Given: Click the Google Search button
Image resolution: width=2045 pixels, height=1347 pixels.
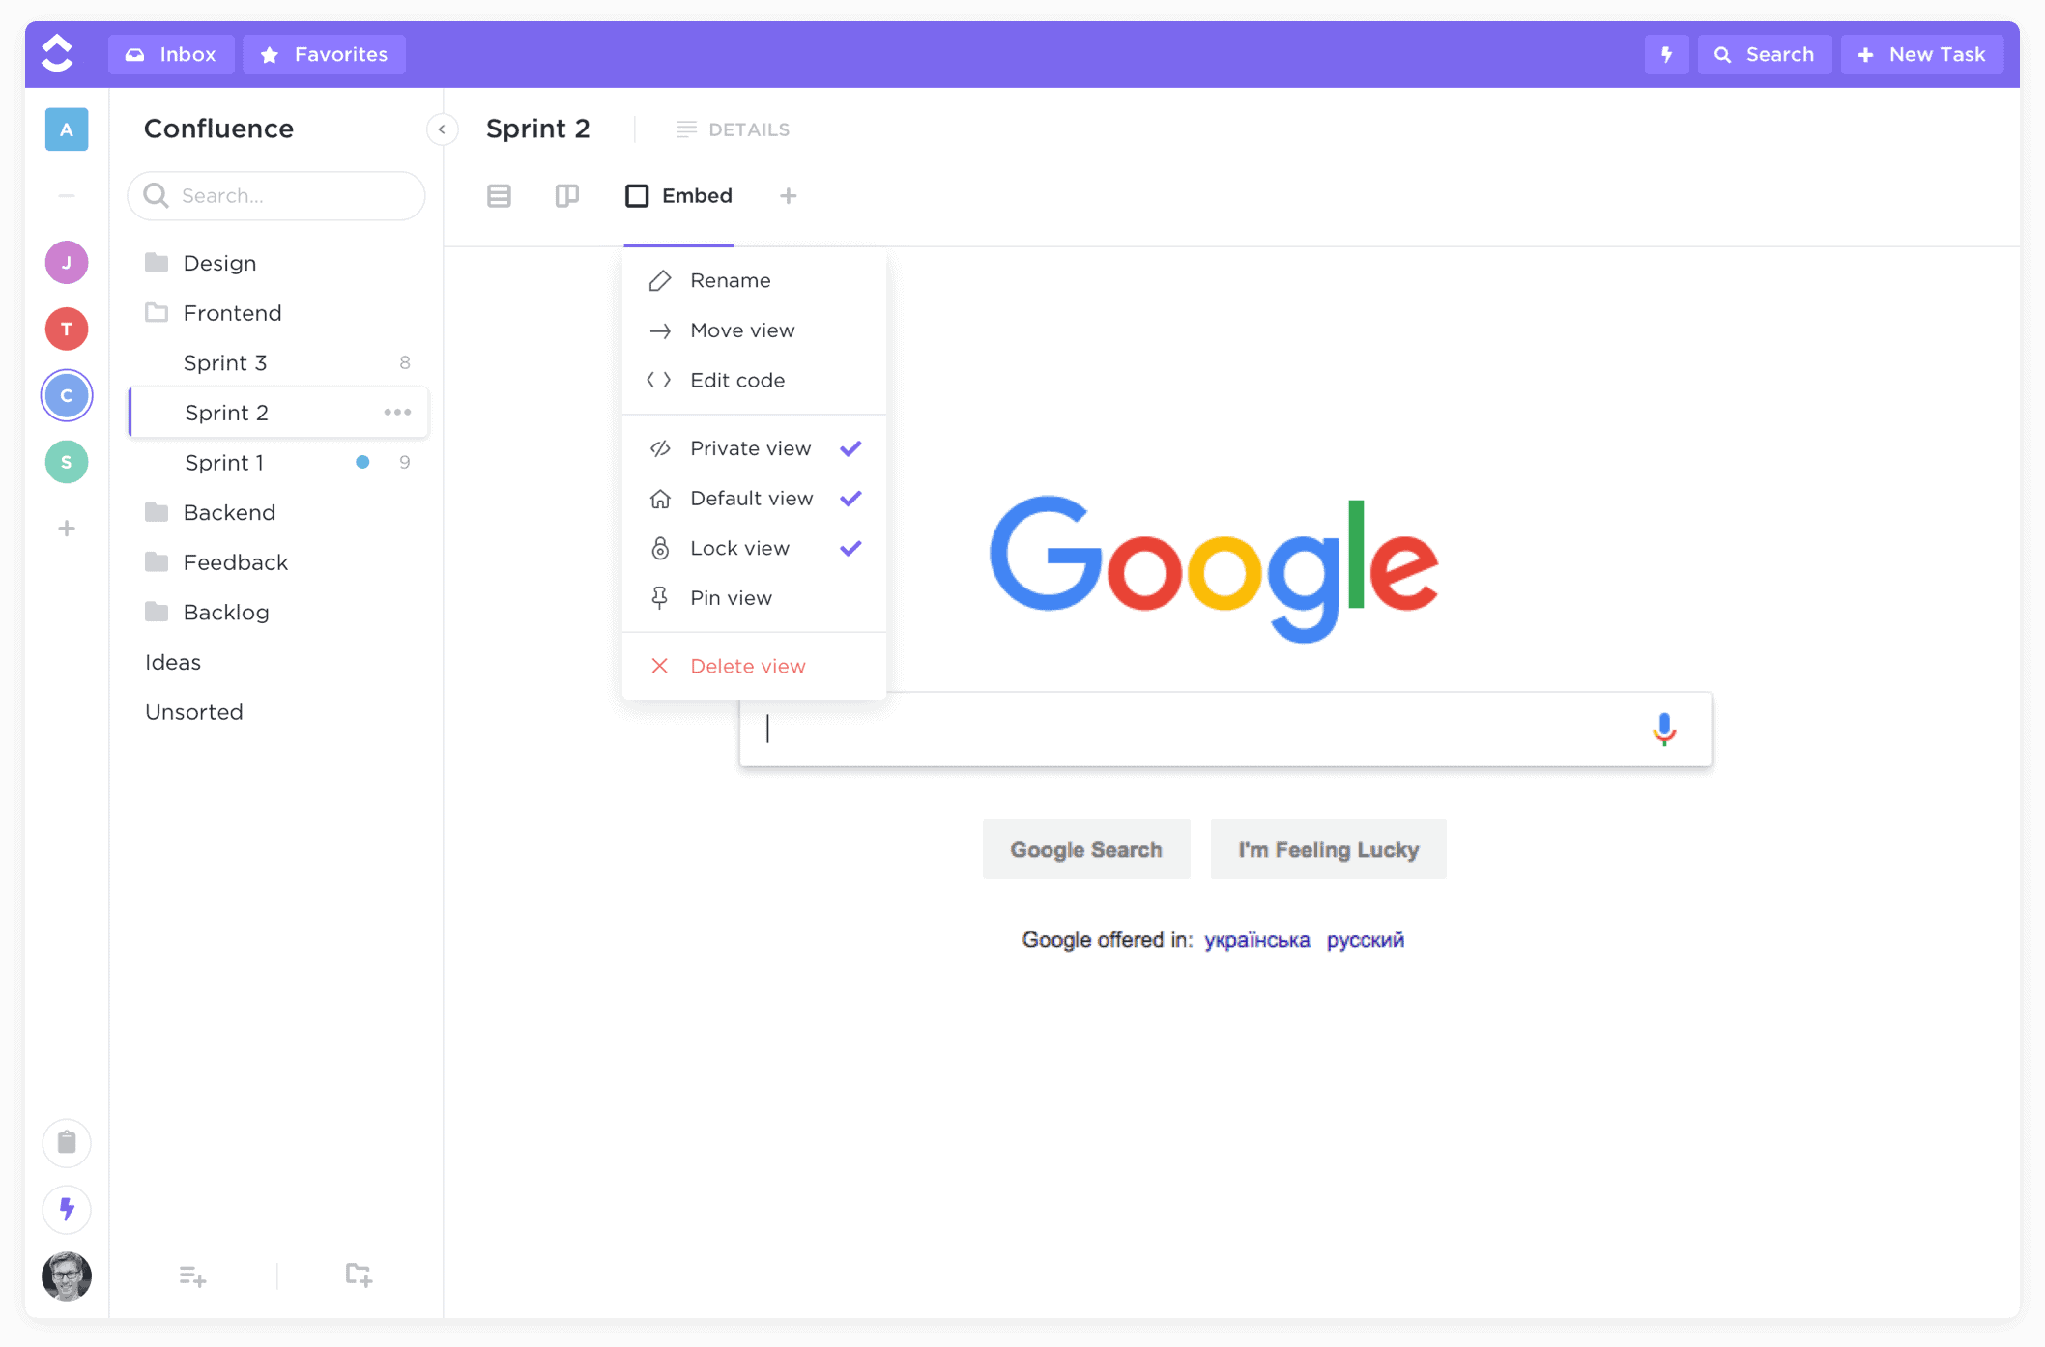Looking at the screenshot, I should click(1086, 849).
